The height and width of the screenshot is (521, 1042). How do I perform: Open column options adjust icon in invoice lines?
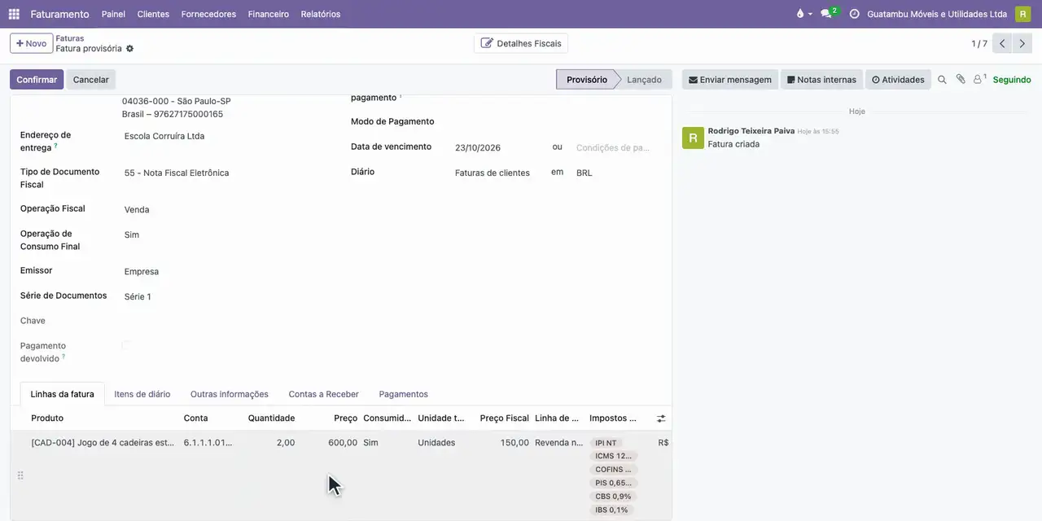661,418
